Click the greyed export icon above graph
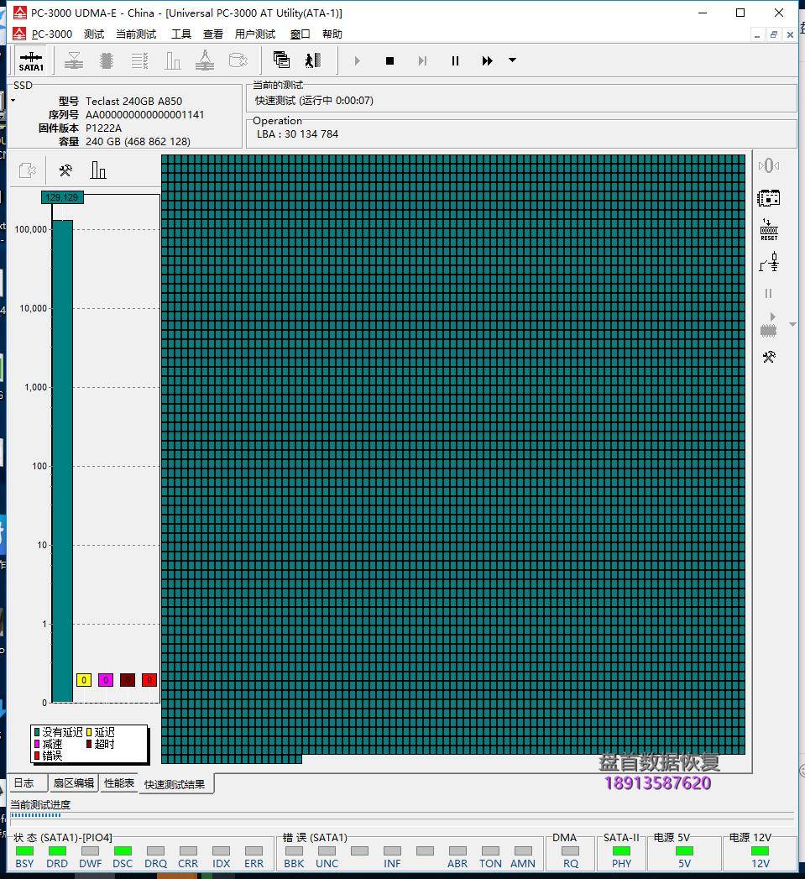 click(x=28, y=170)
